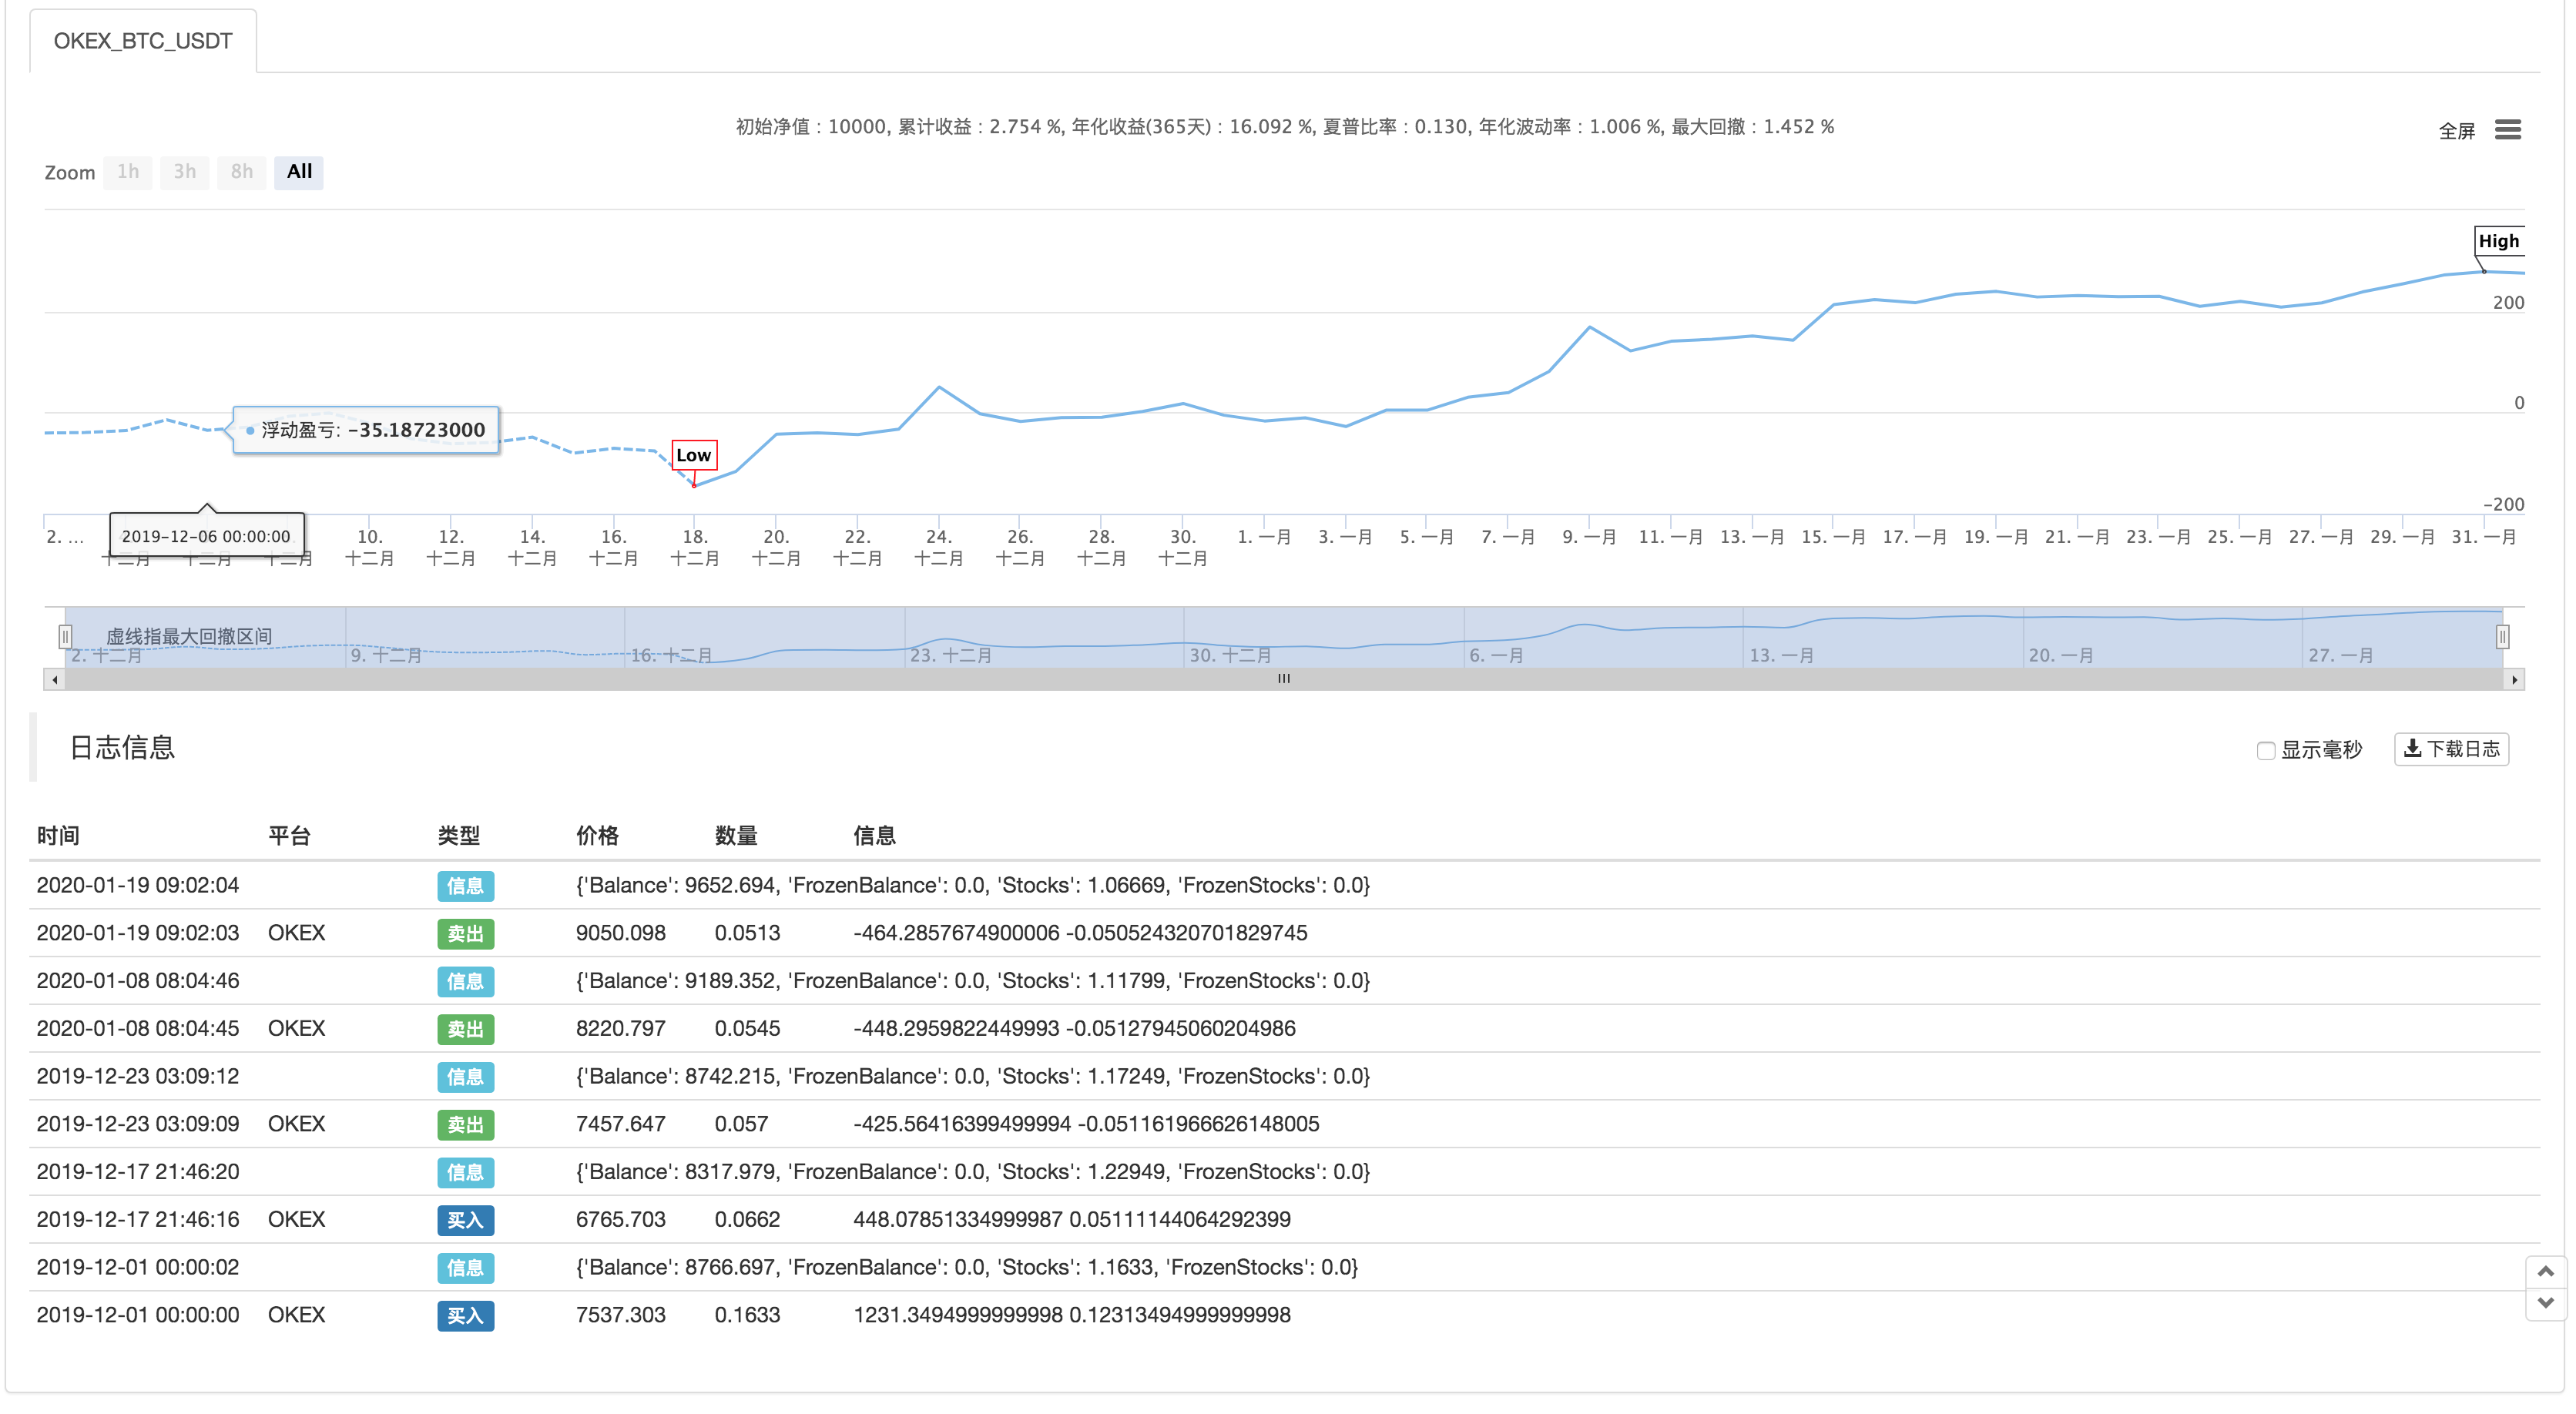Viewport: 2576px width, 1414px height.
Task: Click the 平台 column header
Action: click(x=289, y=836)
